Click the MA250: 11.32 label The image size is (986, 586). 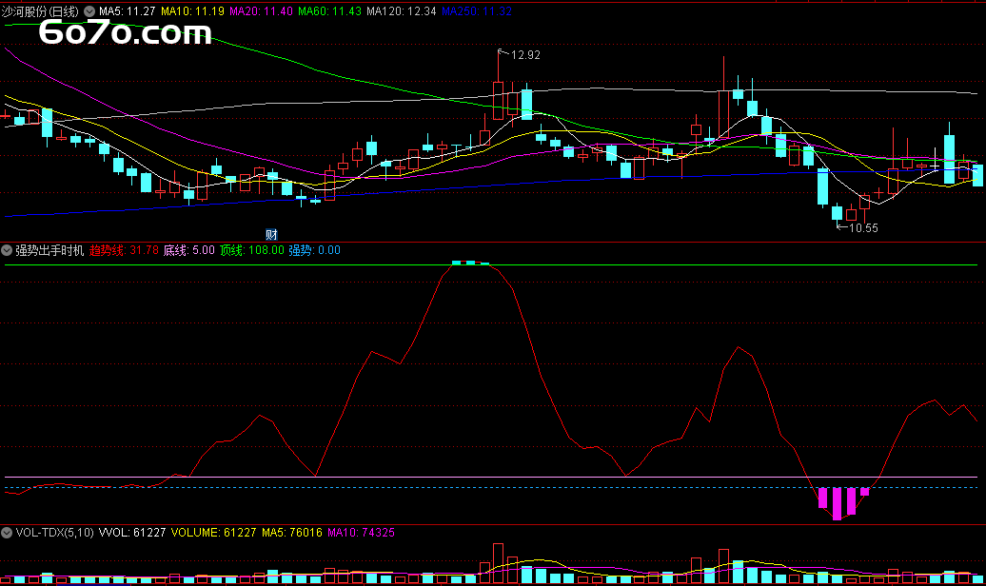477,11
